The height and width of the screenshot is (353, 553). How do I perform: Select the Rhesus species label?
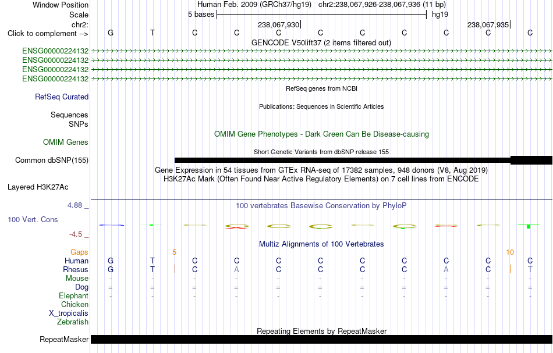76,269
